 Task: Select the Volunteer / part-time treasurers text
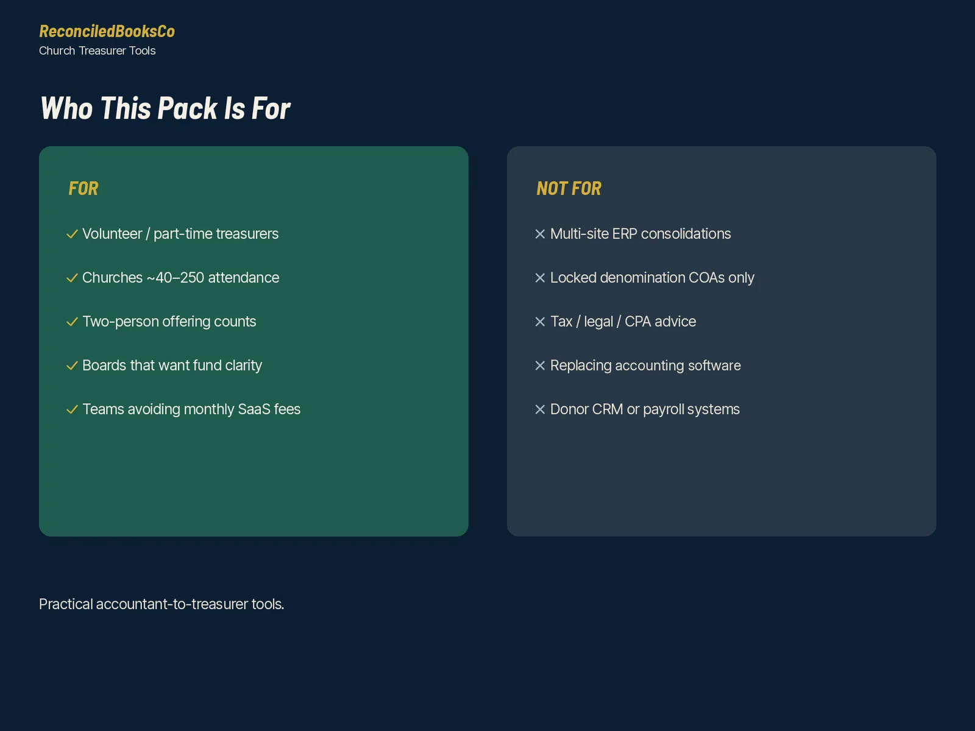pos(180,234)
